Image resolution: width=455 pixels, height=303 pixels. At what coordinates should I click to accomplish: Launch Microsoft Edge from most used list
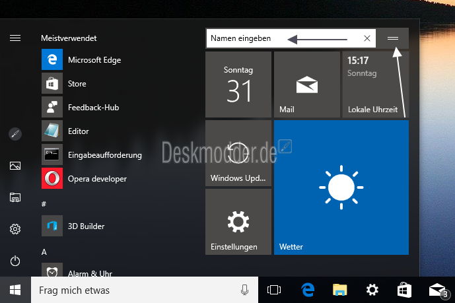click(x=81, y=59)
